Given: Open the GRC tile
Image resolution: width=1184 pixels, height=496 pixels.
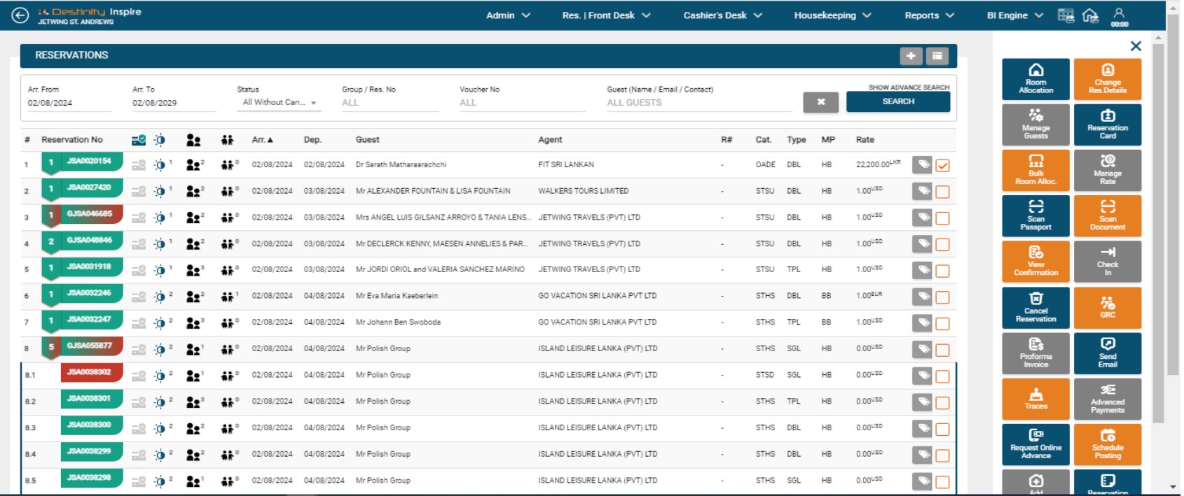Looking at the screenshot, I should [1108, 308].
